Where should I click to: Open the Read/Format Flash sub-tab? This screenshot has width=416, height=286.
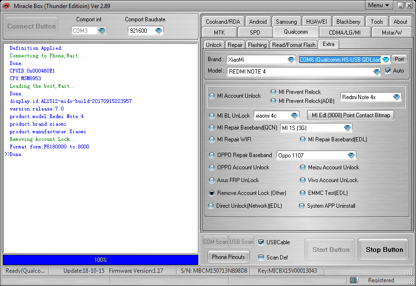pos(294,45)
